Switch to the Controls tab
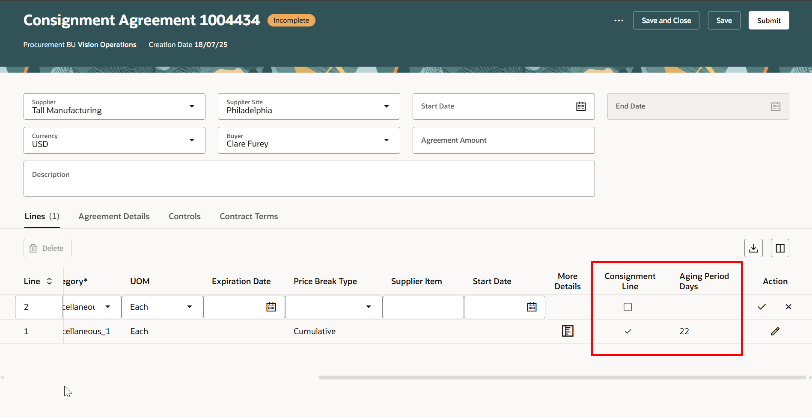This screenshot has height=417, width=812. (x=184, y=216)
